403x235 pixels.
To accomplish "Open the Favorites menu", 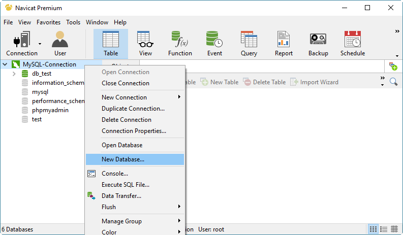I will 49,22.
